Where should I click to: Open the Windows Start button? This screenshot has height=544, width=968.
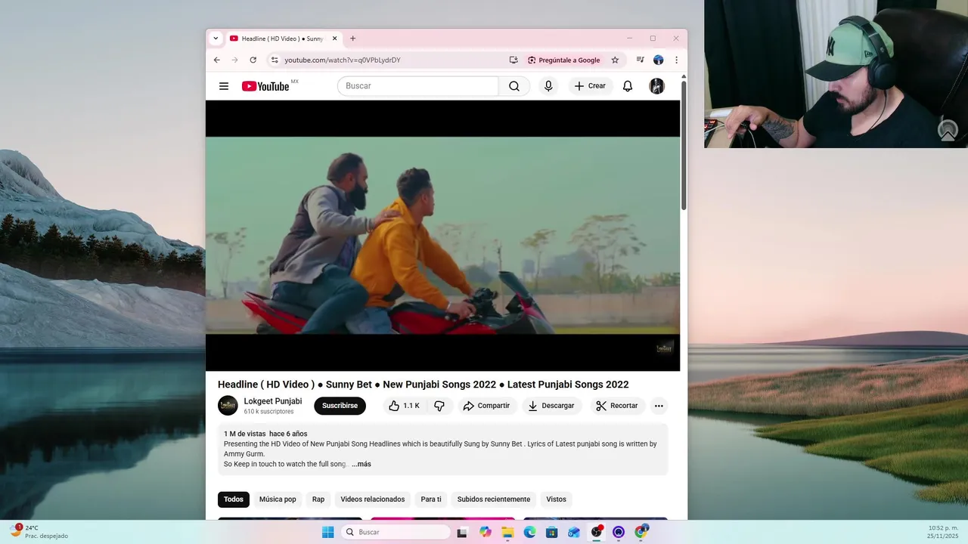[328, 532]
